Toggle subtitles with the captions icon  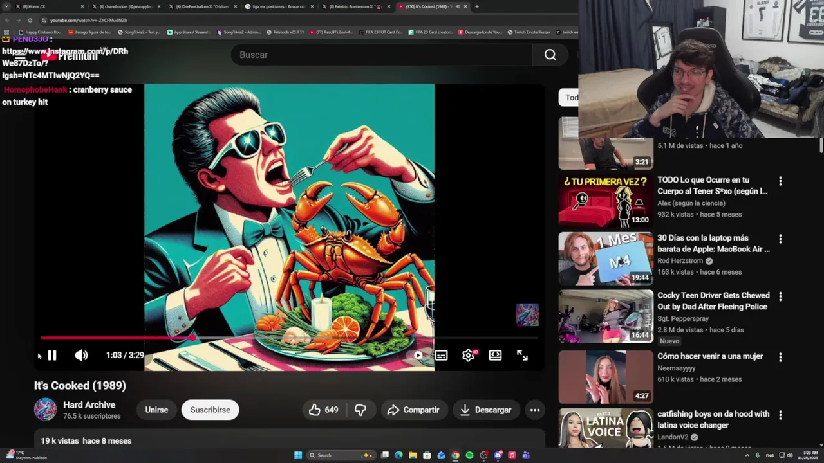pyautogui.click(x=441, y=355)
